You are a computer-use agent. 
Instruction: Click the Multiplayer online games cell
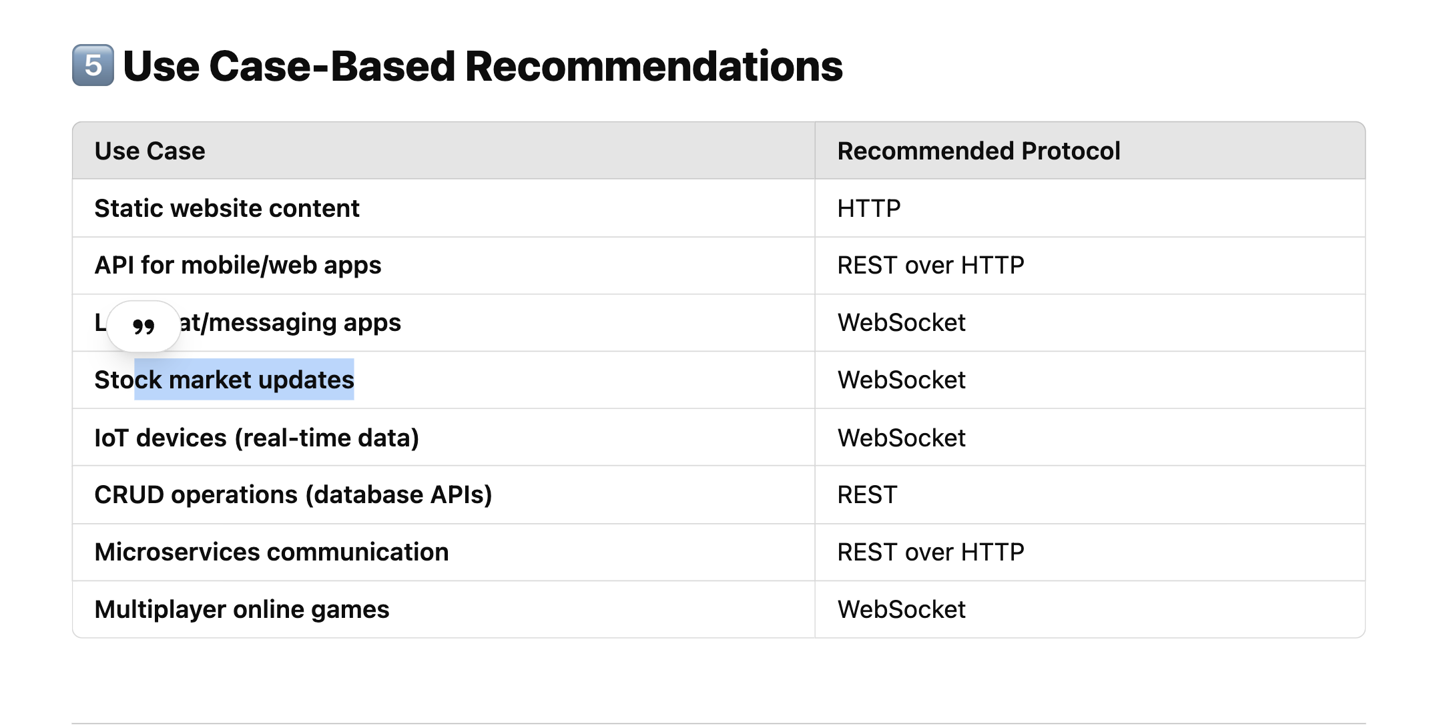(x=242, y=610)
